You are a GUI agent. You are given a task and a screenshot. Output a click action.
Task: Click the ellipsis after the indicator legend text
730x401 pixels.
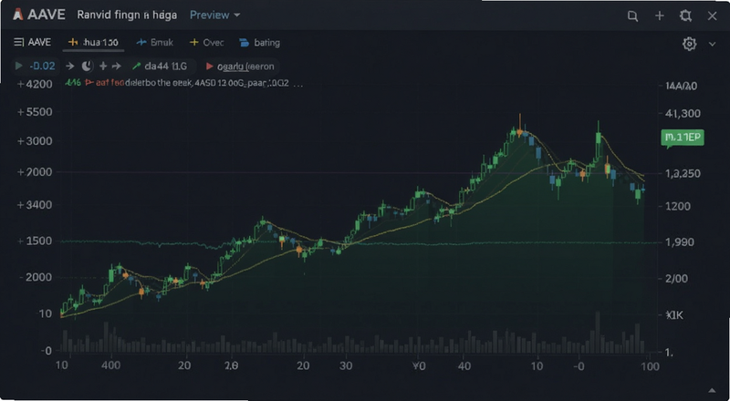click(298, 84)
